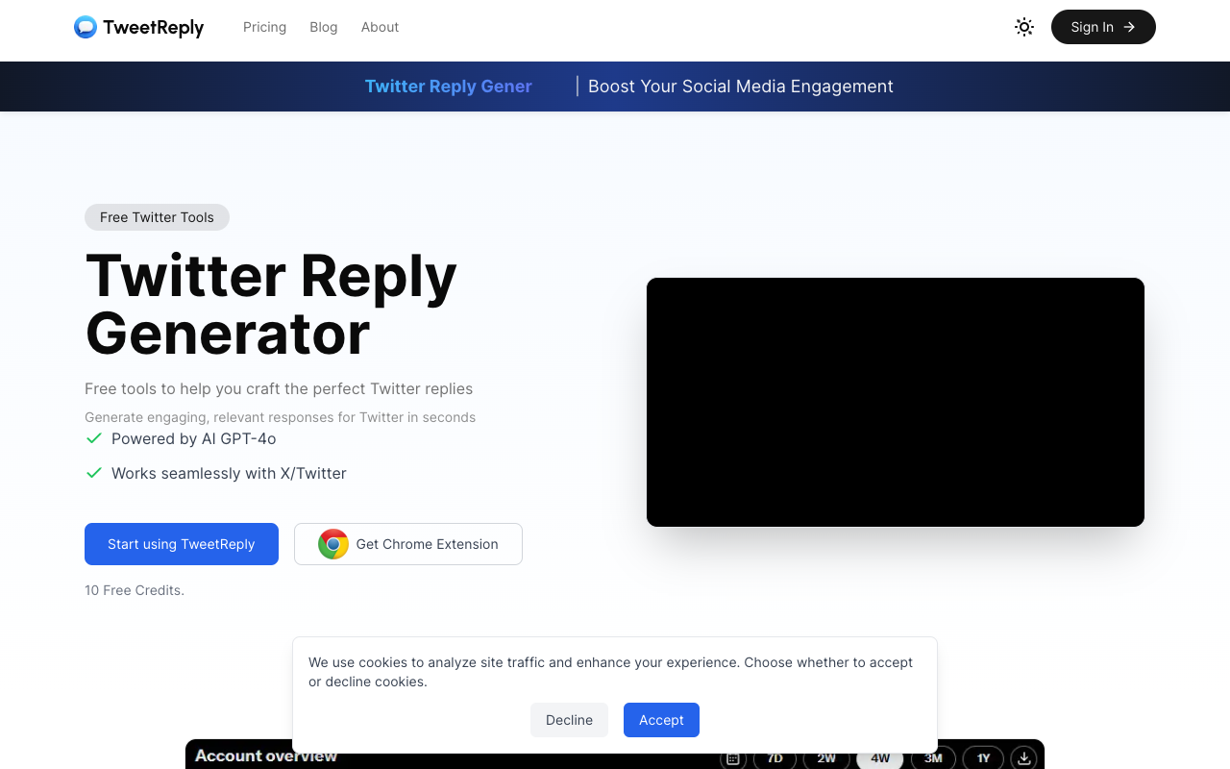Click Boost Your Social Media Engagement text
The height and width of the screenshot is (769, 1230).
tap(741, 87)
